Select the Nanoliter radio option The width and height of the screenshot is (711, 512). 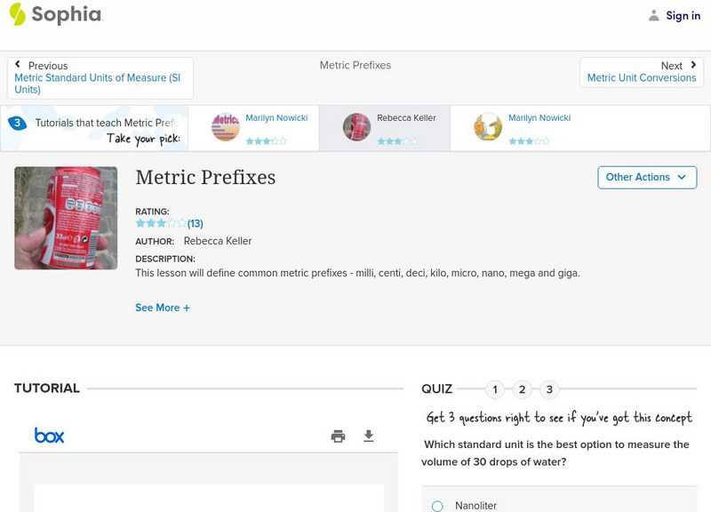pos(437,506)
